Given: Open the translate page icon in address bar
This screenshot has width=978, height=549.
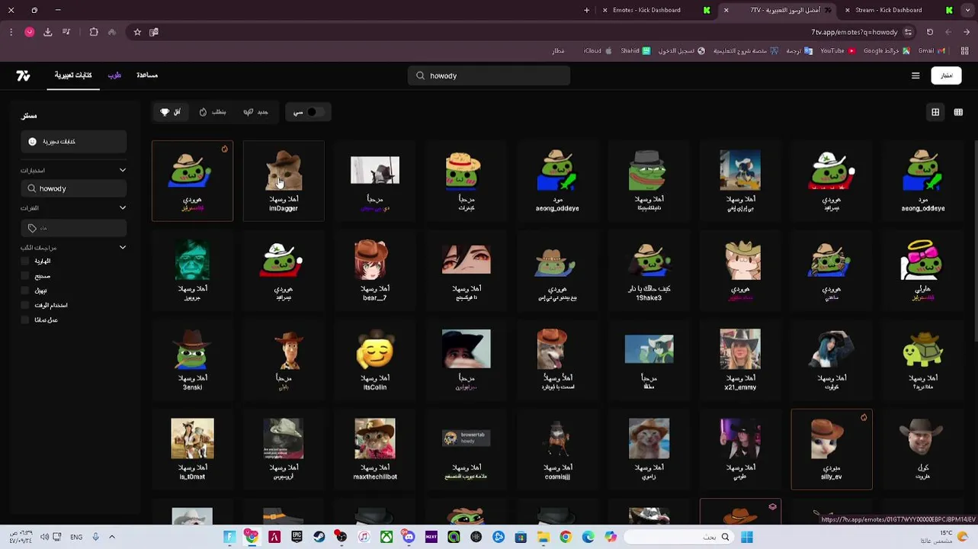Looking at the screenshot, I should coord(154,32).
